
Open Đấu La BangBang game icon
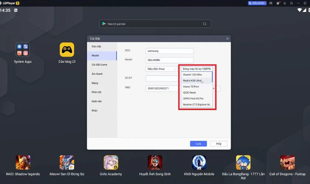point(243,163)
